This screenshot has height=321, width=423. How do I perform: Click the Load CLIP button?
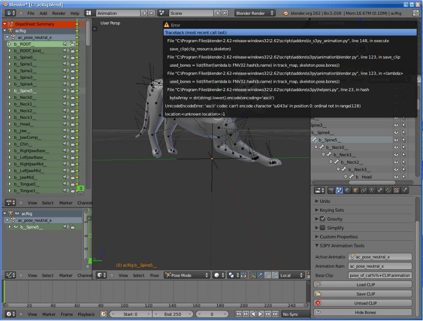coord(363,284)
